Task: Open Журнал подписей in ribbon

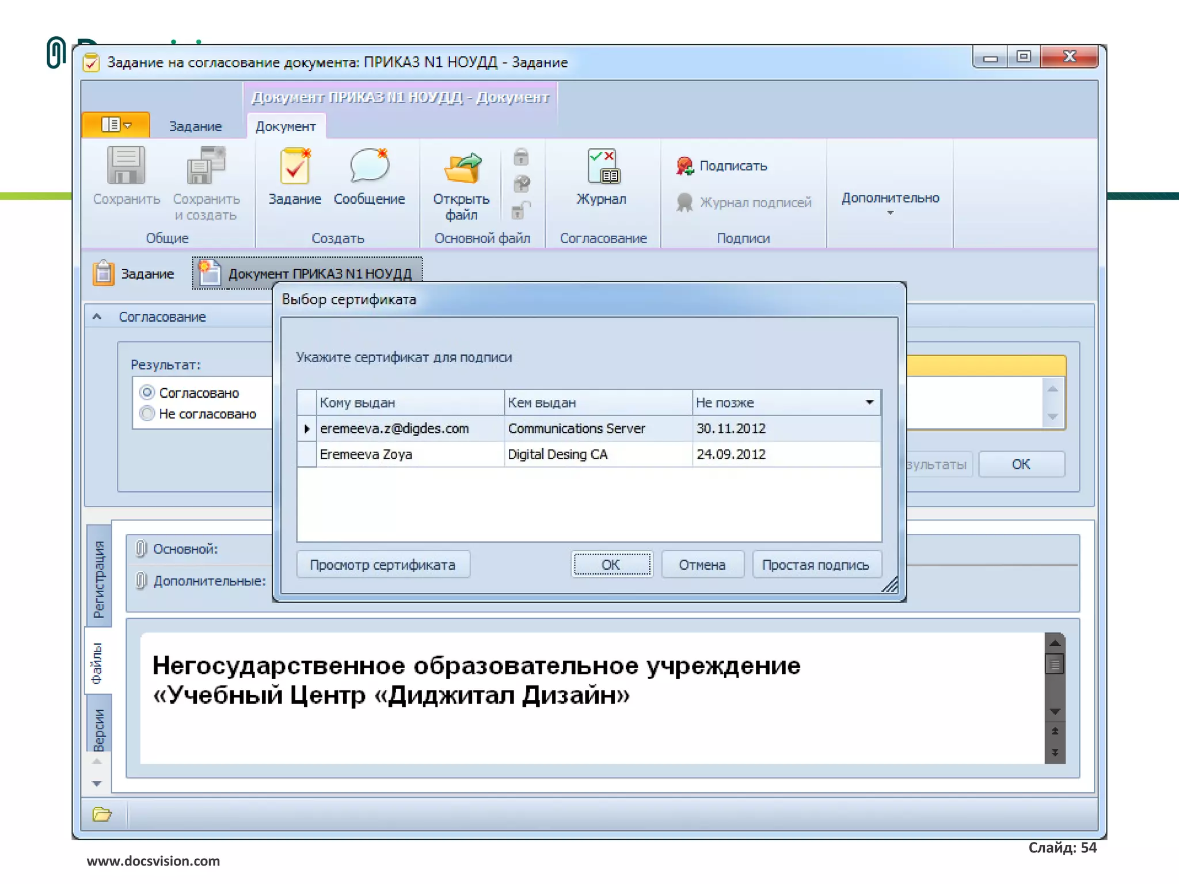Action: click(744, 202)
